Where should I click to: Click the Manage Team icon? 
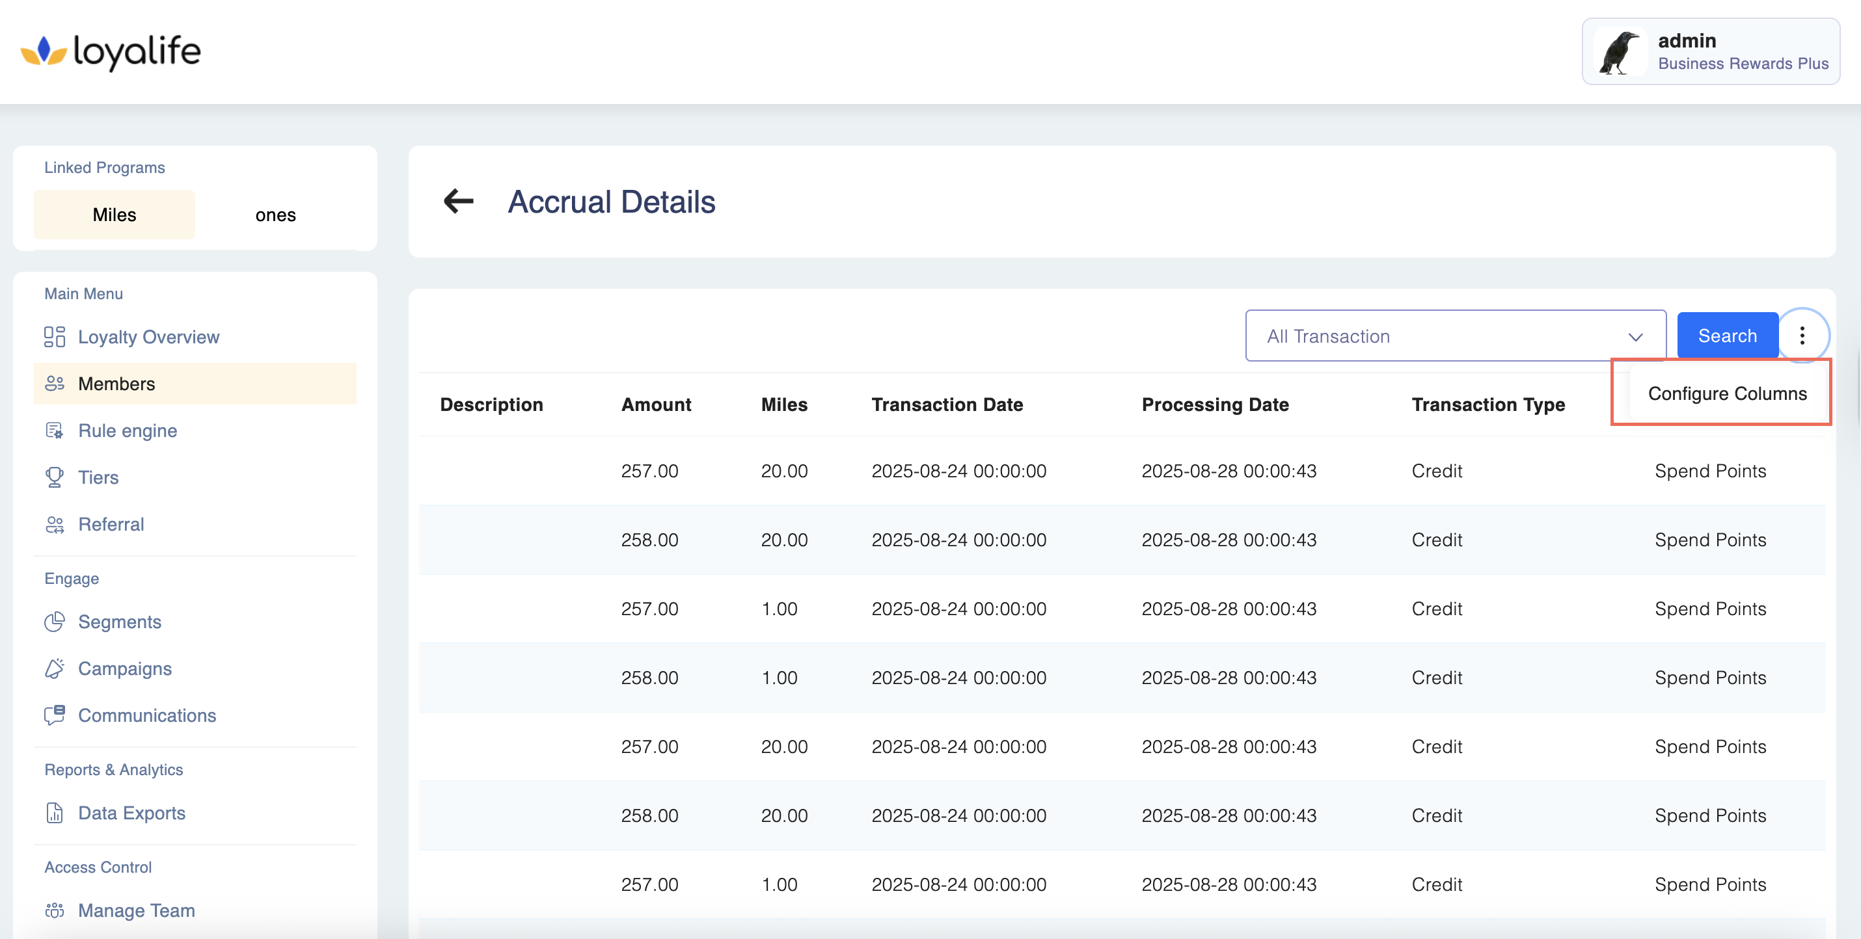click(x=54, y=910)
